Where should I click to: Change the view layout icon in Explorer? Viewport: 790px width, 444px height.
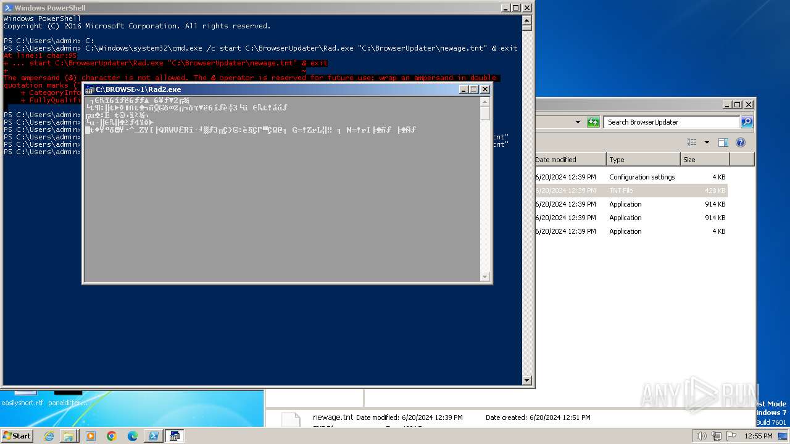coord(692,142)
